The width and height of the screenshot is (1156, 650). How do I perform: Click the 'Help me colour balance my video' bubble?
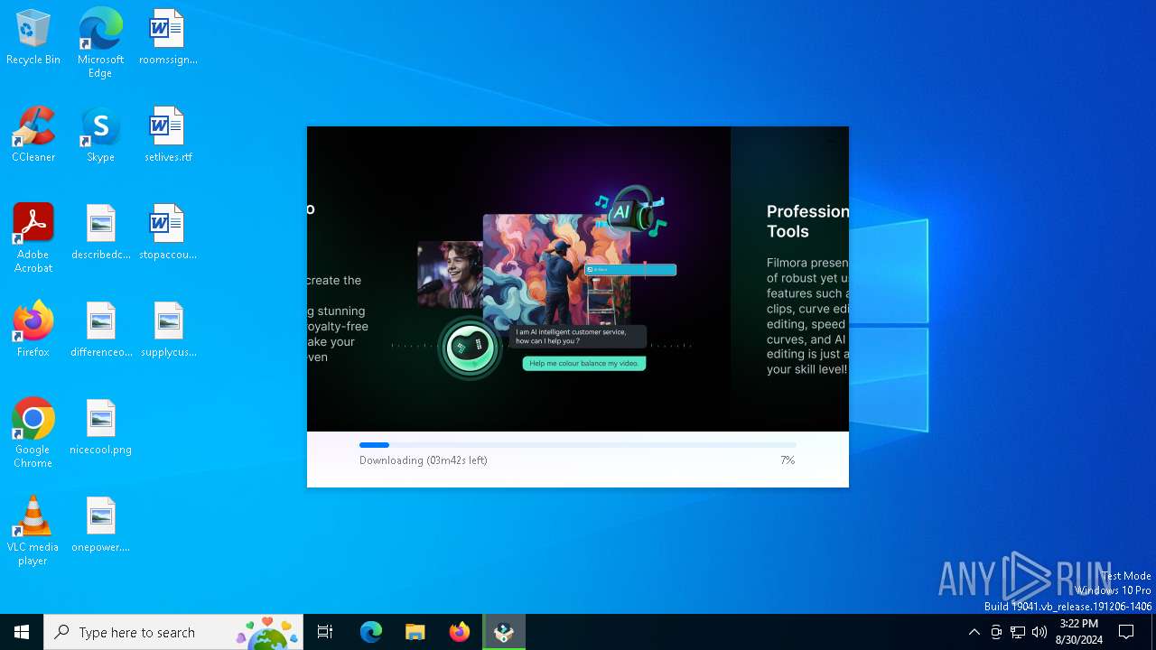tap(584, 364)
